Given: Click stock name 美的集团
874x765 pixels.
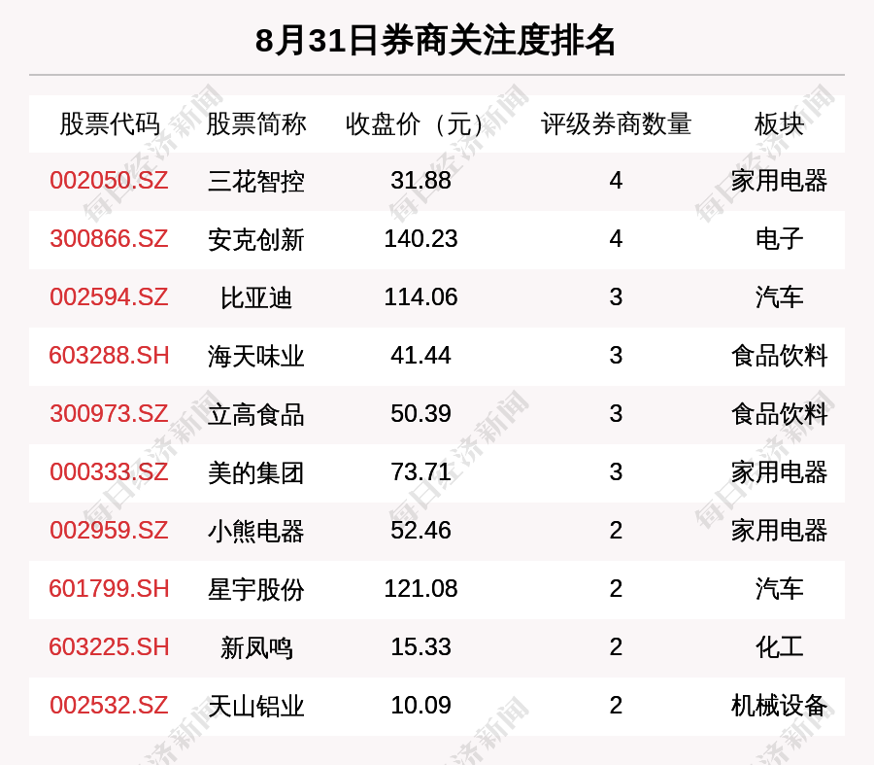Looking at the screenshot, I should [255, 473].
